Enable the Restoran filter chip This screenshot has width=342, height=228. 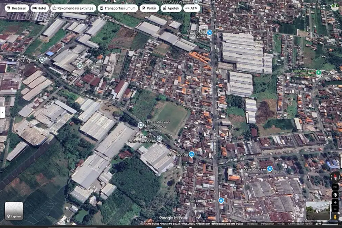tap(16, 8)
